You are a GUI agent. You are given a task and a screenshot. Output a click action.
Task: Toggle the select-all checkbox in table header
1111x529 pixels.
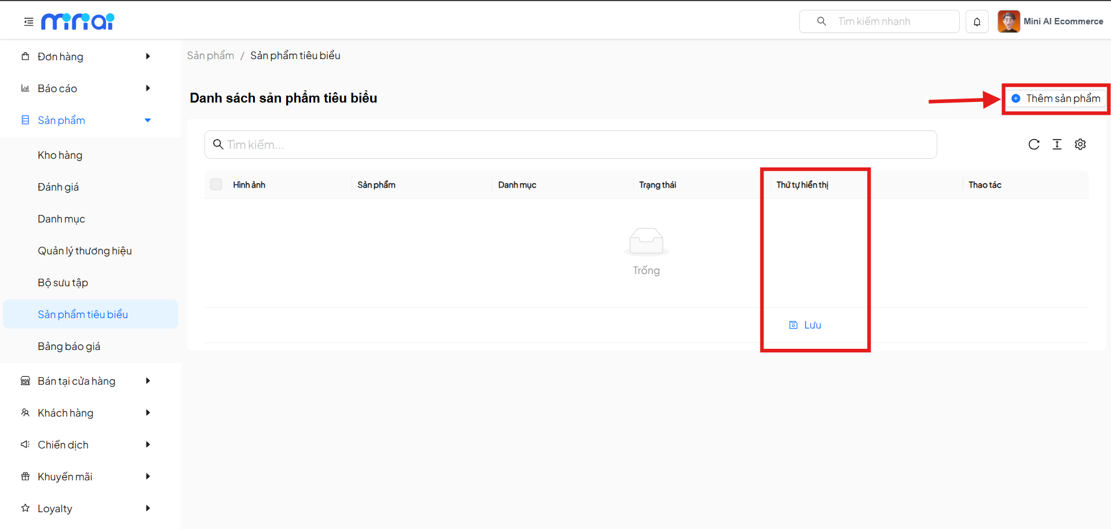(x=216, y=185)
